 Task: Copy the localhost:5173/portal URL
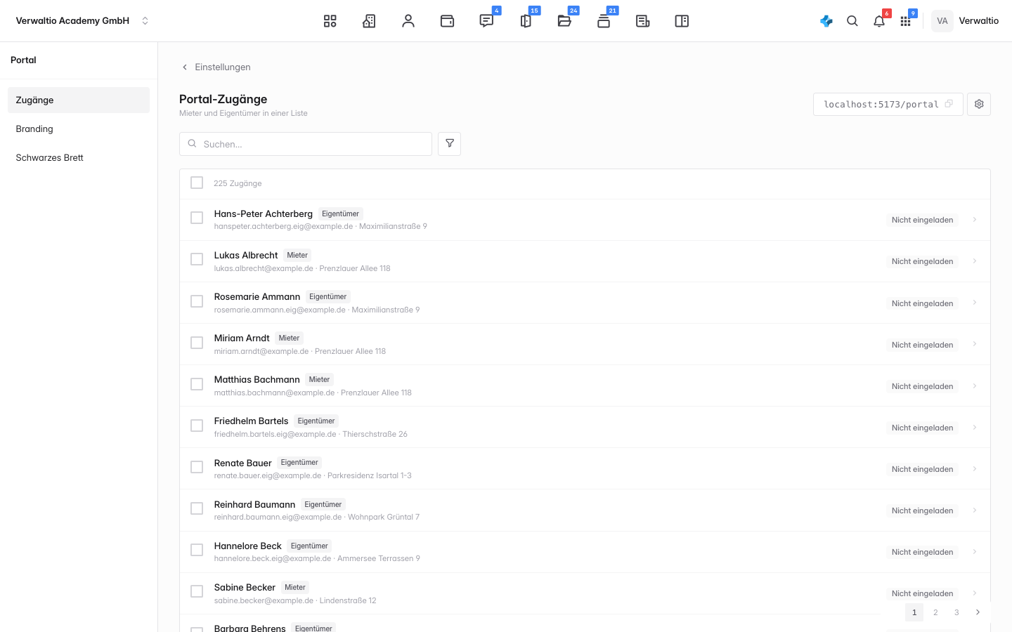[949, 104]
